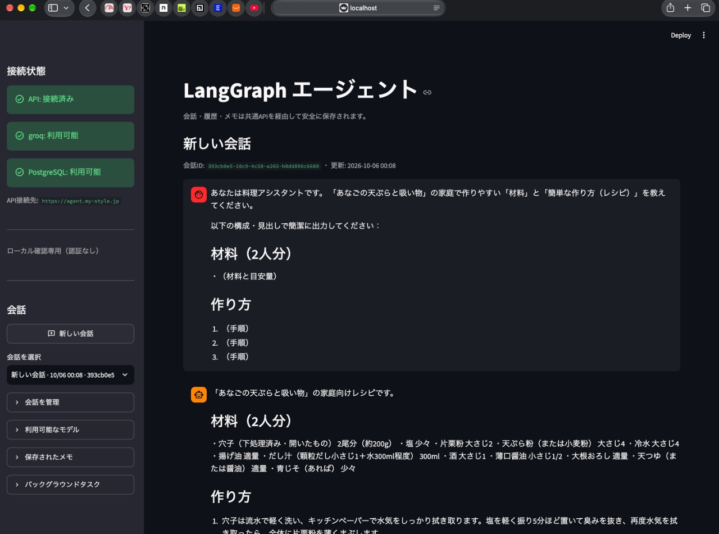Click the Deploy button

(681, 35)
